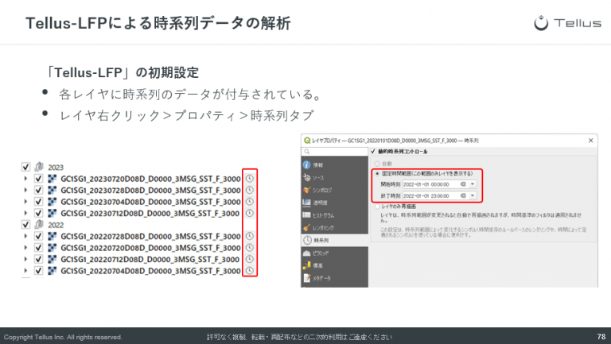Clear the 終了時刻 value with its clear icon

tap(463, 195)
